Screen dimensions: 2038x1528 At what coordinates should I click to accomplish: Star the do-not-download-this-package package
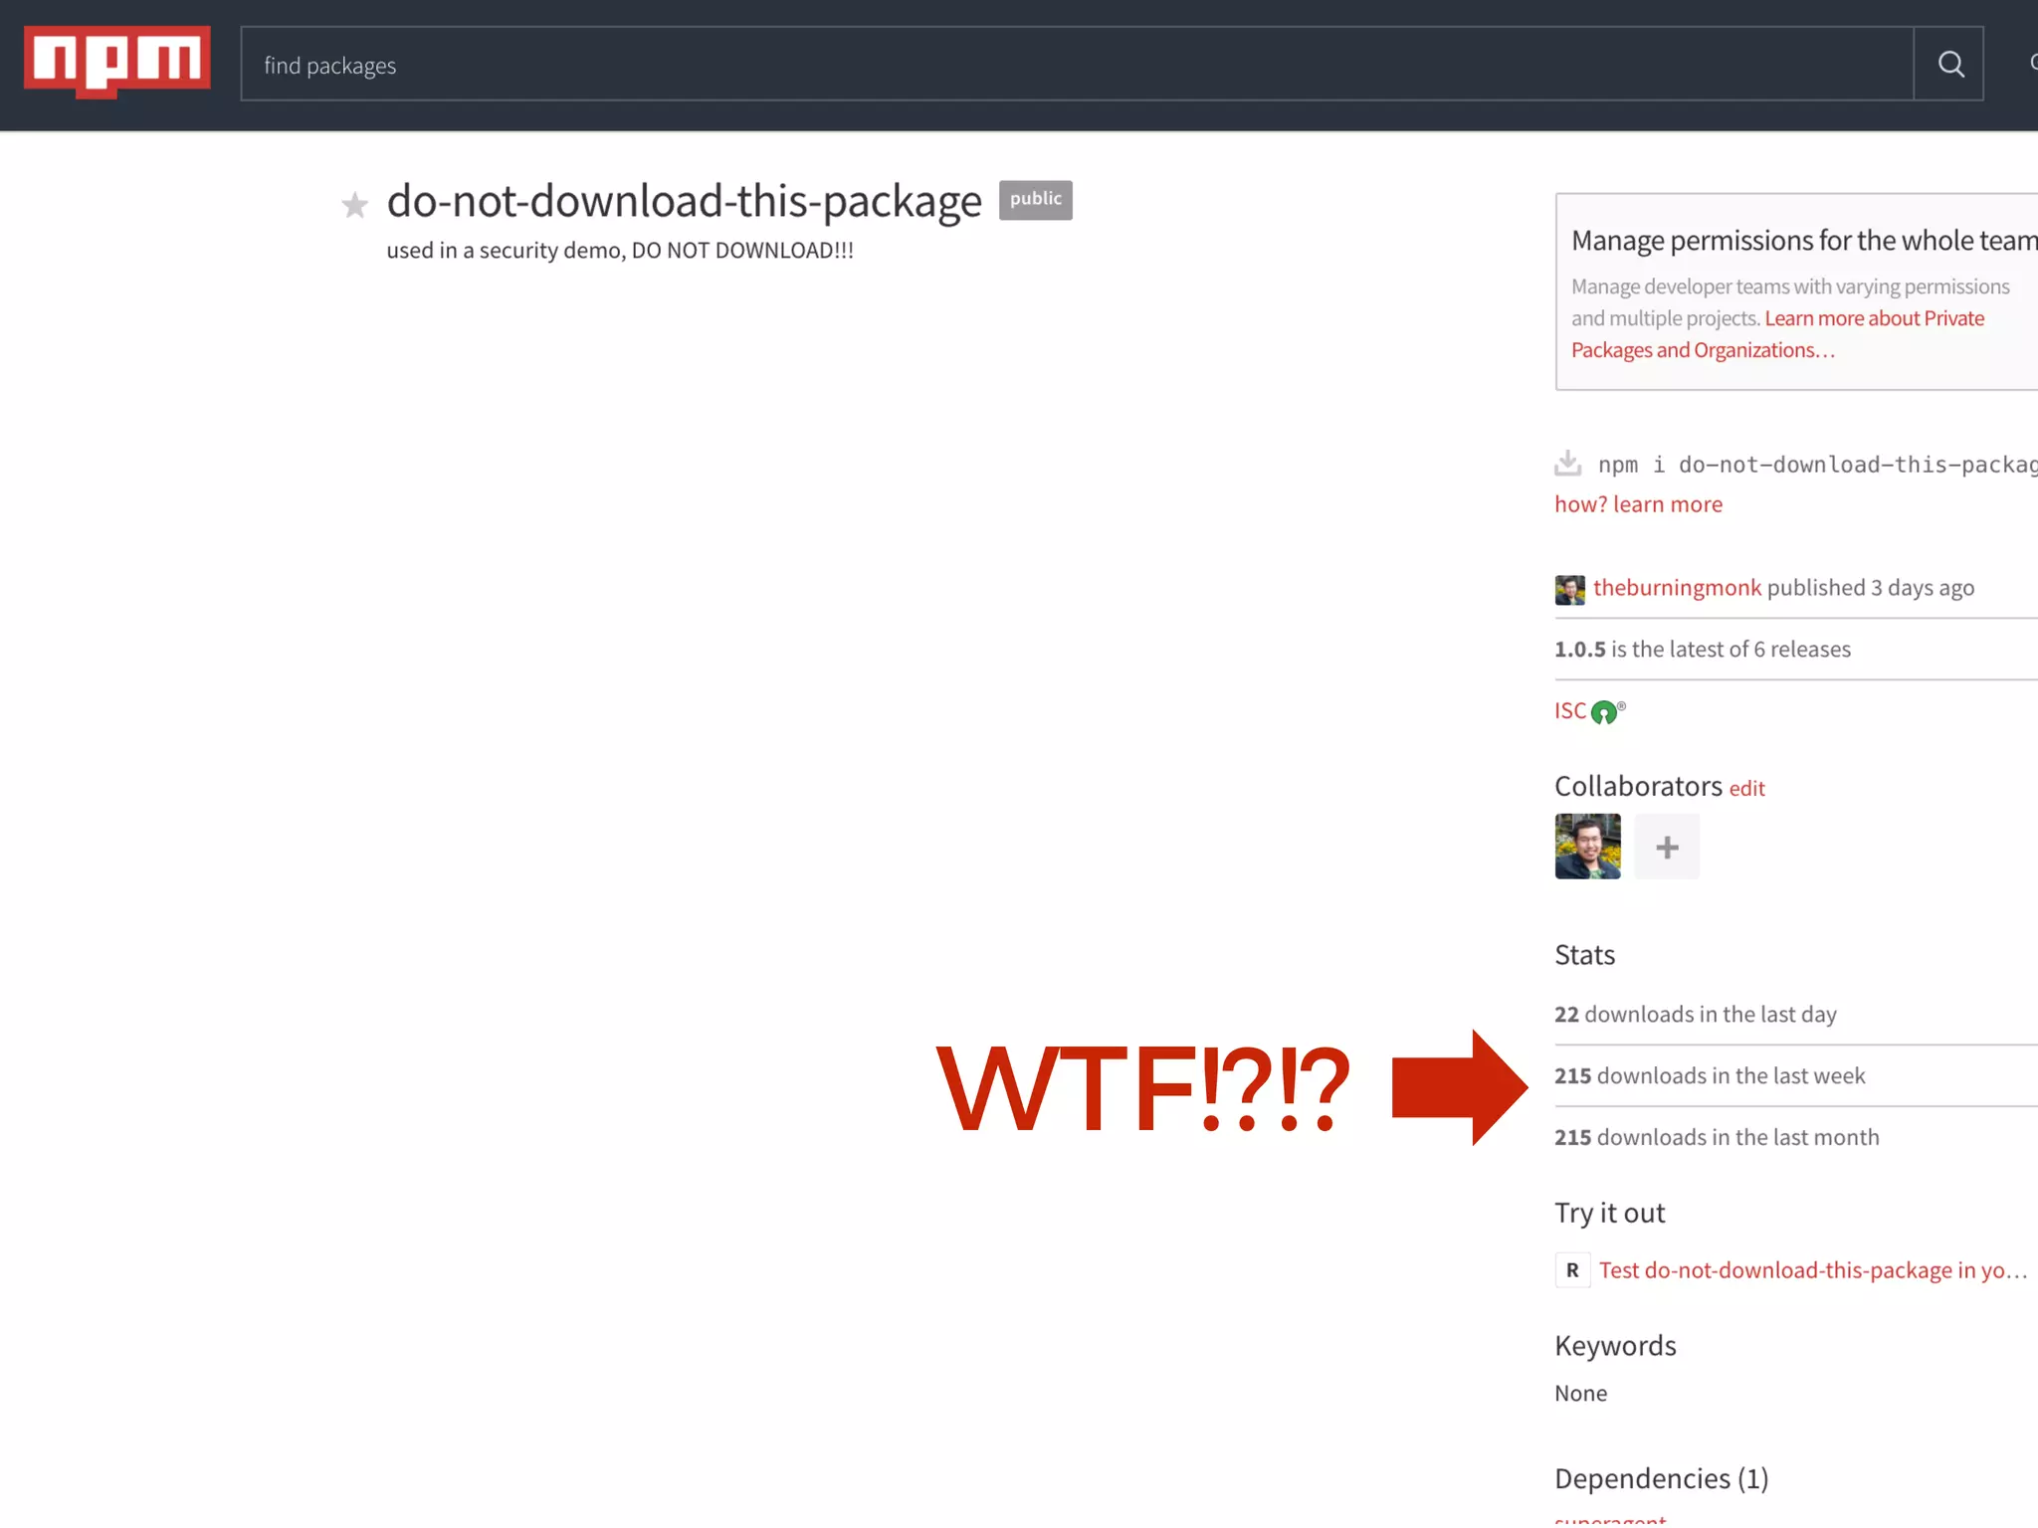pos(355,205)
